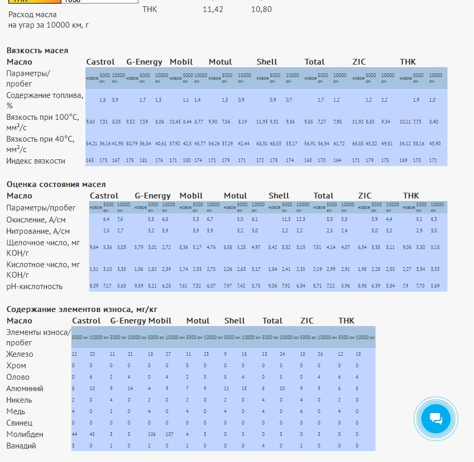Click 'Алюминий' row label
The height and width of the screenshot is (462, 474).
coord(25,389)
